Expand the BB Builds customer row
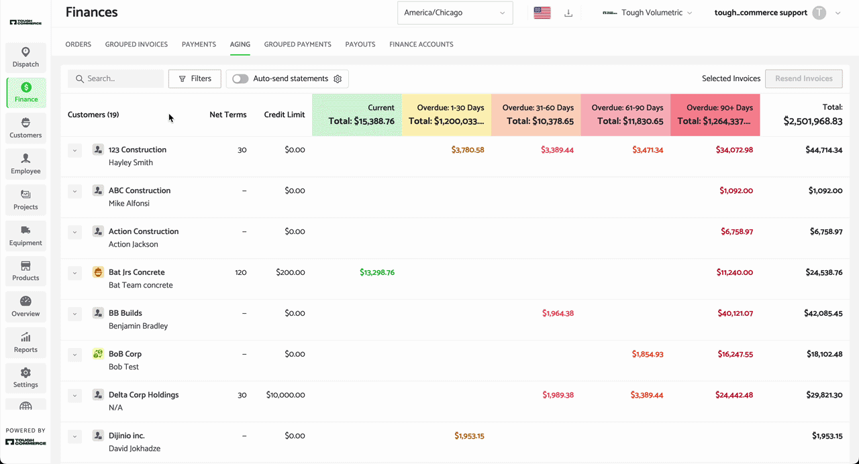 (74, 313)
